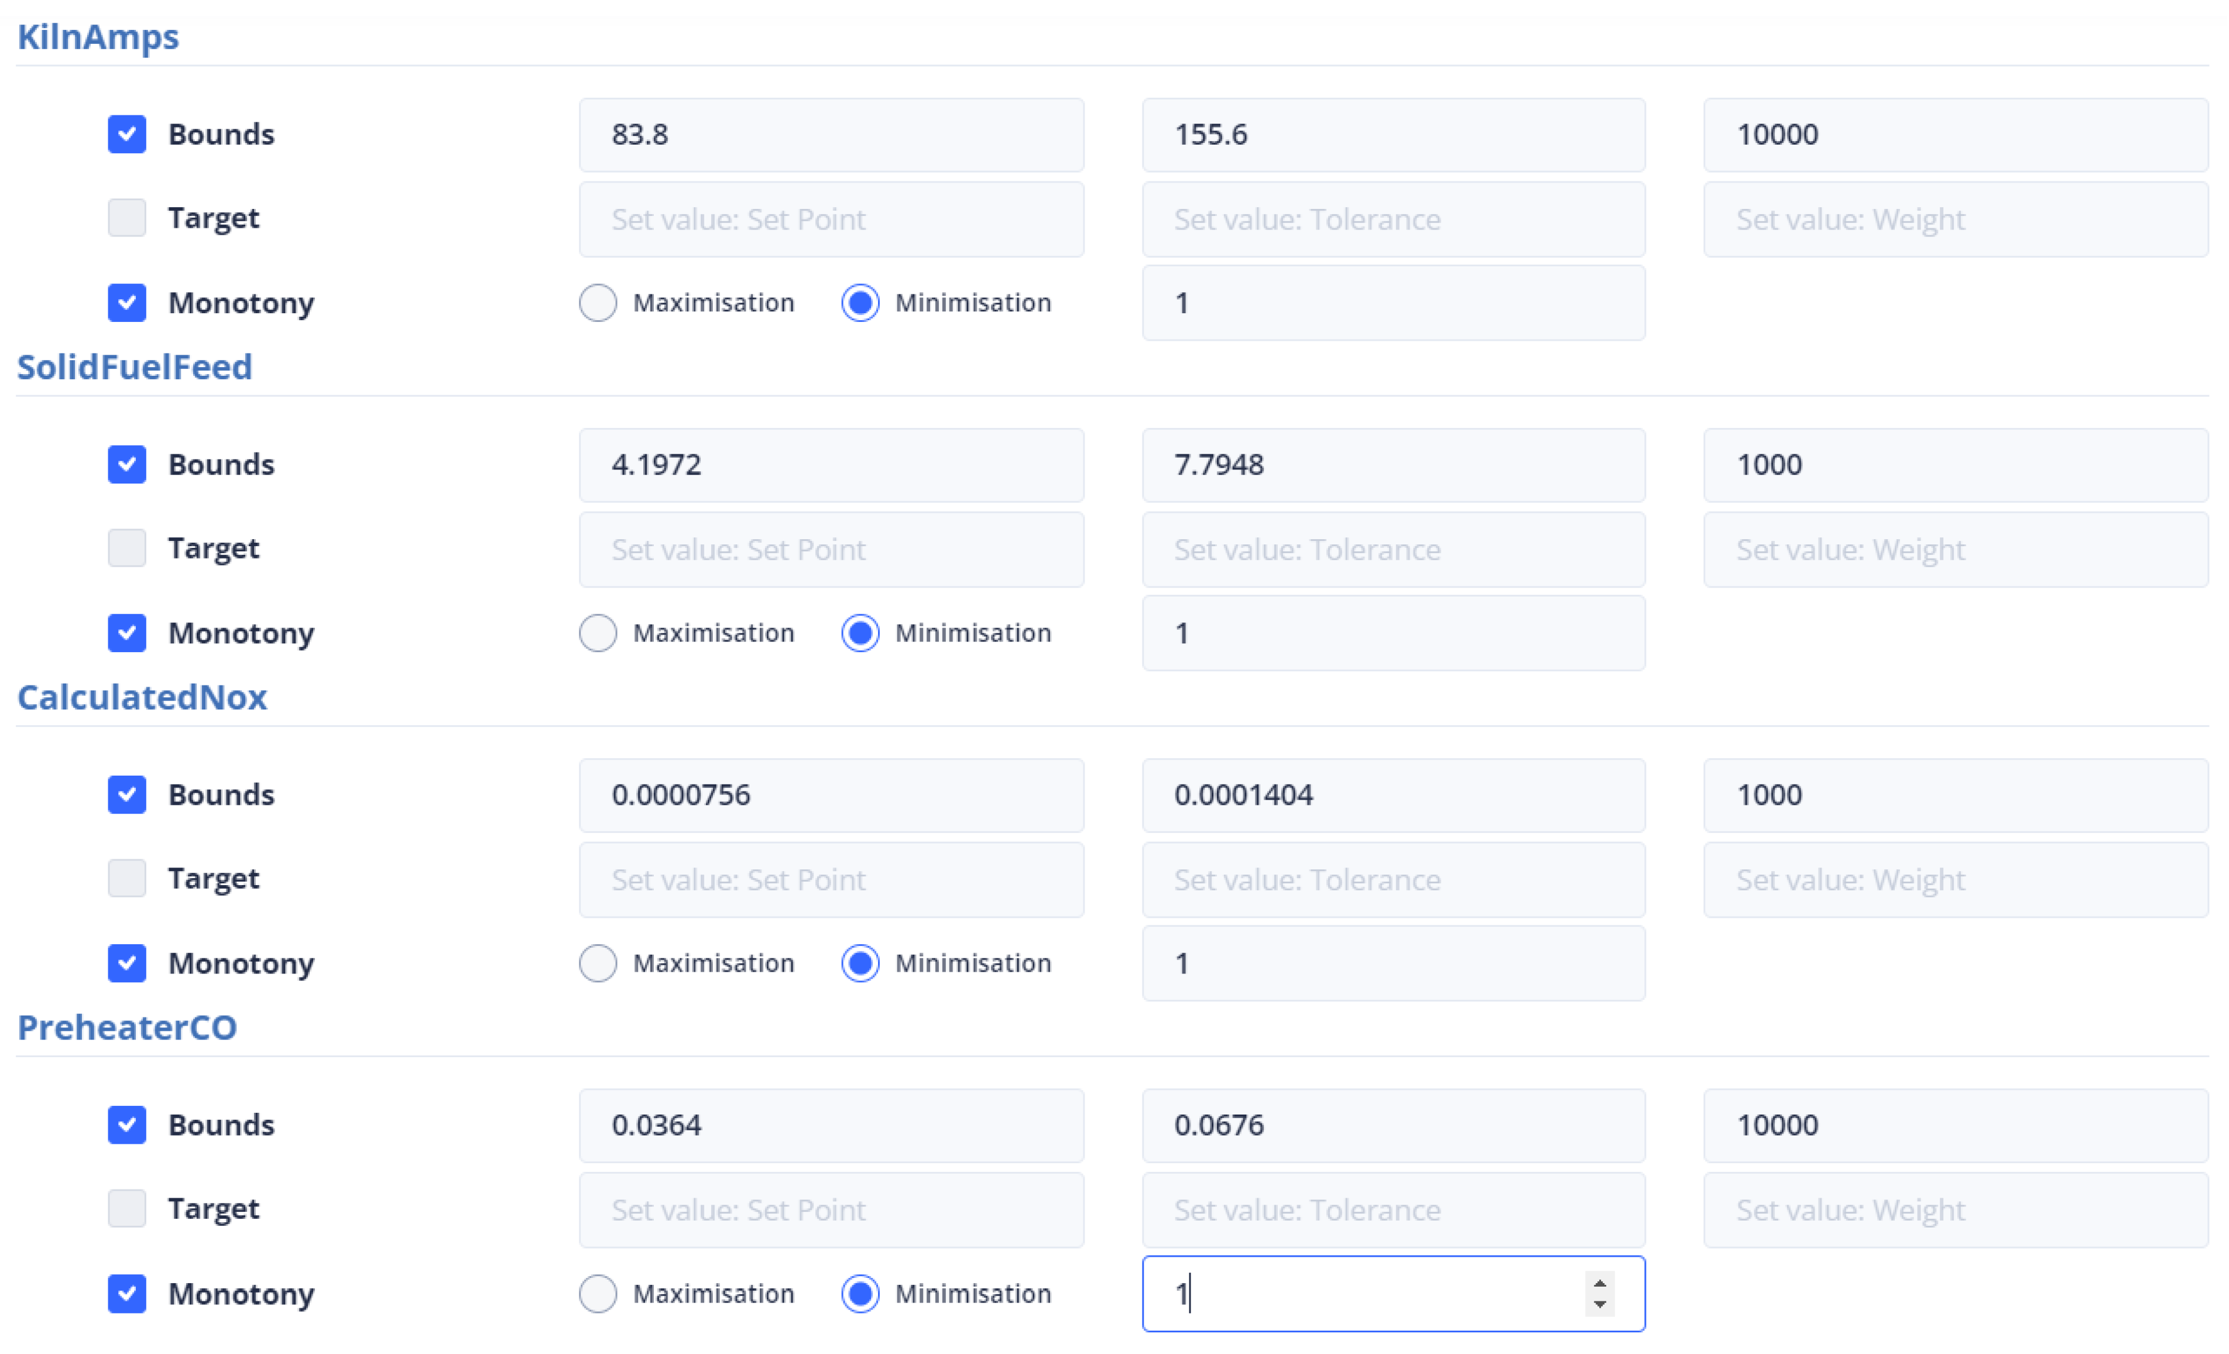2229x1354 pixels.
Task: Select Minimisation for CalculatedNox Monotony
Action: pyautogui.click(x=859, y=962)
